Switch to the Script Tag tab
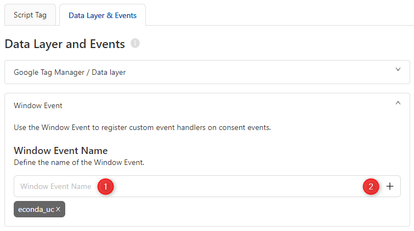The height and width of the screenshot is (231, 414). click(x=30, y=15)
